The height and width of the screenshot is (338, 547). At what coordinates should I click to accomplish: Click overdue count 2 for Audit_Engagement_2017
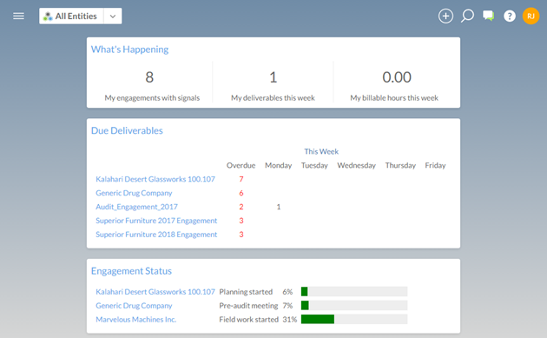tap(241, 207)
